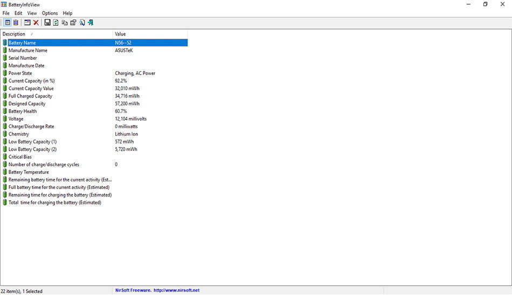Viewport: 512px width, 295px height.
Task: Open the View menu
Action: tap(32, 13)
